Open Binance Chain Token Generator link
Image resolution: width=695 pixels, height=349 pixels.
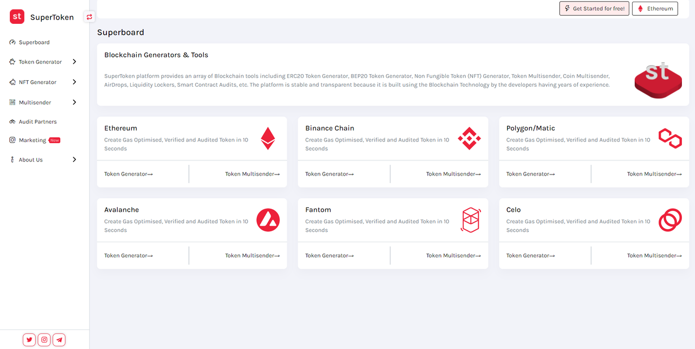click(x=330, y=174)
